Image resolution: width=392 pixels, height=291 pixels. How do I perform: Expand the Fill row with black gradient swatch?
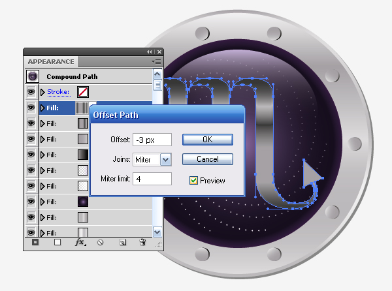click(x=42, y=155)
